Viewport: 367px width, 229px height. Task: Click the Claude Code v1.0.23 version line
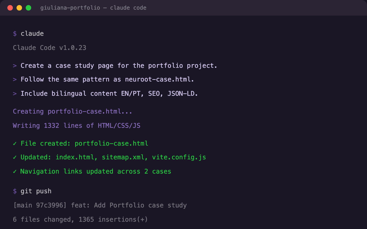49,48
